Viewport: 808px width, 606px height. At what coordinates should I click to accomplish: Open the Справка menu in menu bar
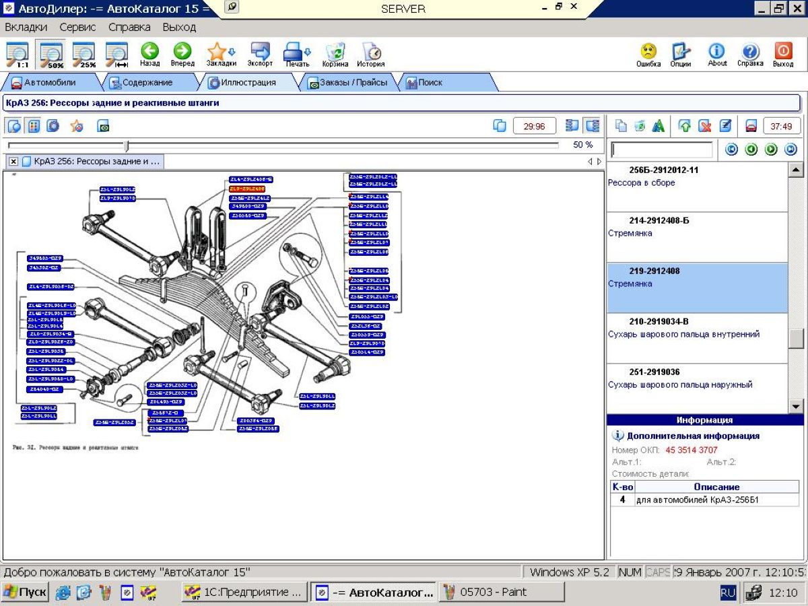tap(129, 28)
